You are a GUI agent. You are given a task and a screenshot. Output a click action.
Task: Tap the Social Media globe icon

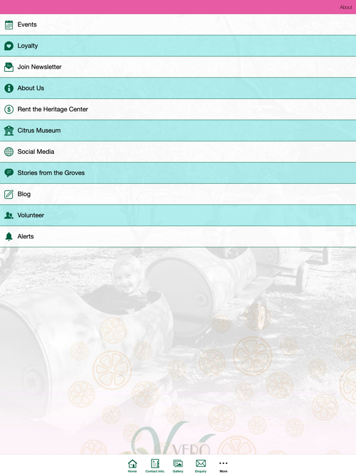point(9,152)
